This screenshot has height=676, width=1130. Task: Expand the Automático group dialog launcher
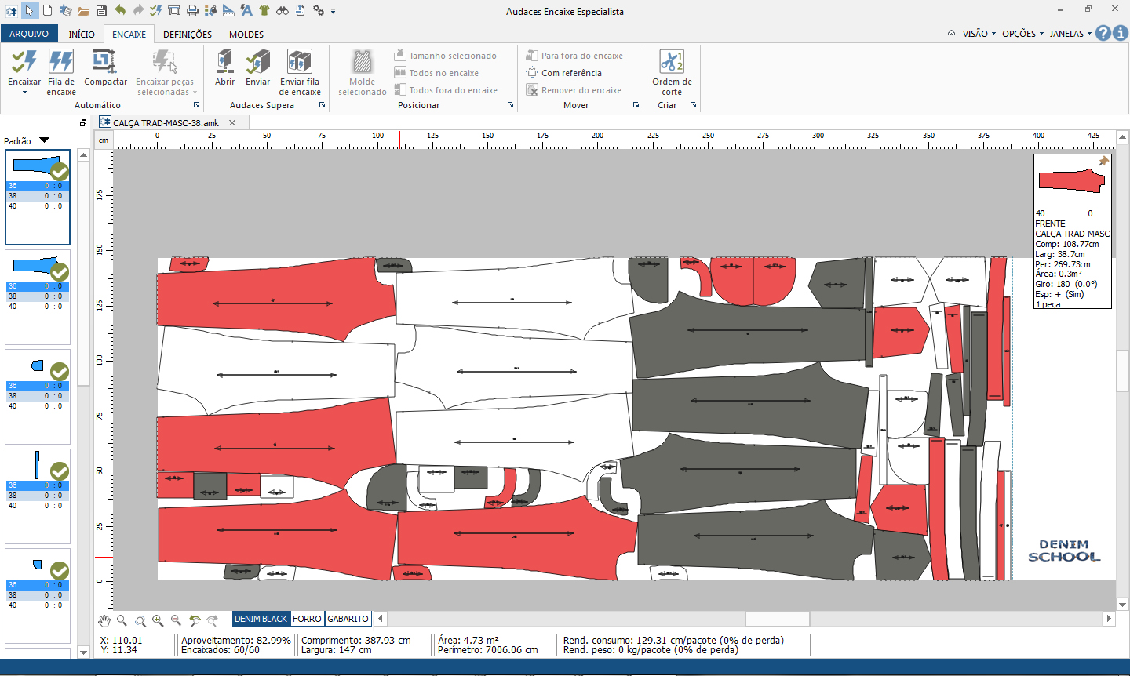(x=196, y=105)
